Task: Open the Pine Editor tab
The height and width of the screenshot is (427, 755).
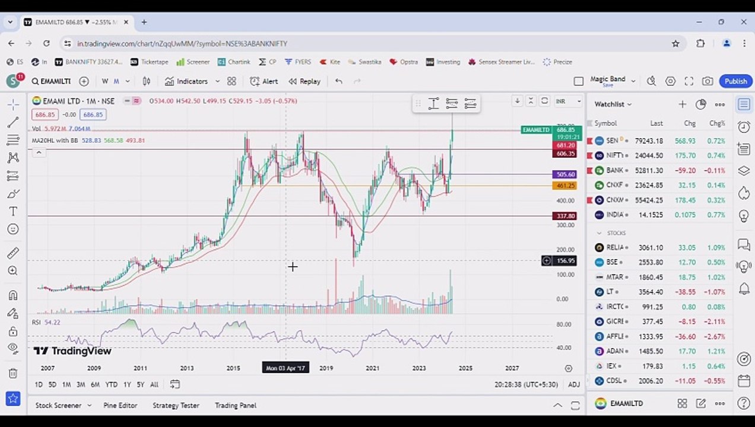Action: tap(120, 406)
